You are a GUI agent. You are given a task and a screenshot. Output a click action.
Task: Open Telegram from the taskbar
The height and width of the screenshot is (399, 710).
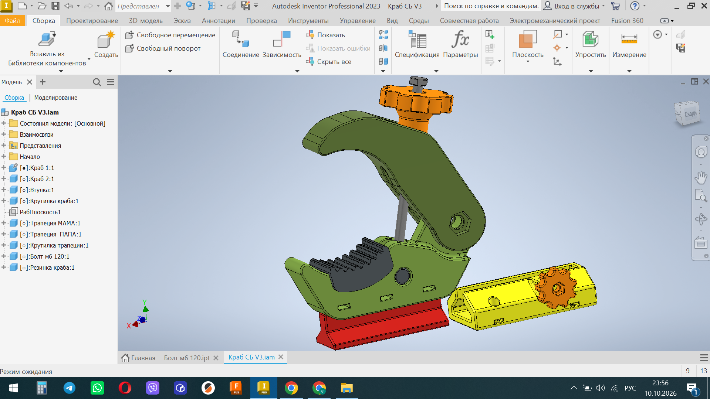(x=70, y=388)
